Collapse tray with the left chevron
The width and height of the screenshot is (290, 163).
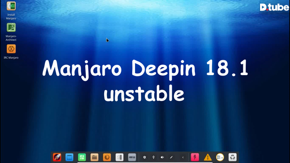click(183, 158)
